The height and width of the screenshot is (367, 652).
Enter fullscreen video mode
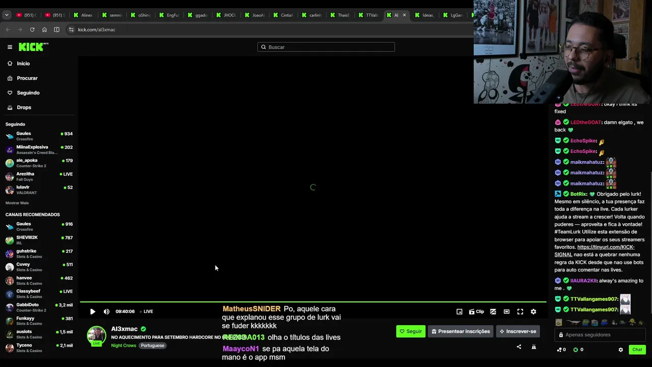[520, 311]
